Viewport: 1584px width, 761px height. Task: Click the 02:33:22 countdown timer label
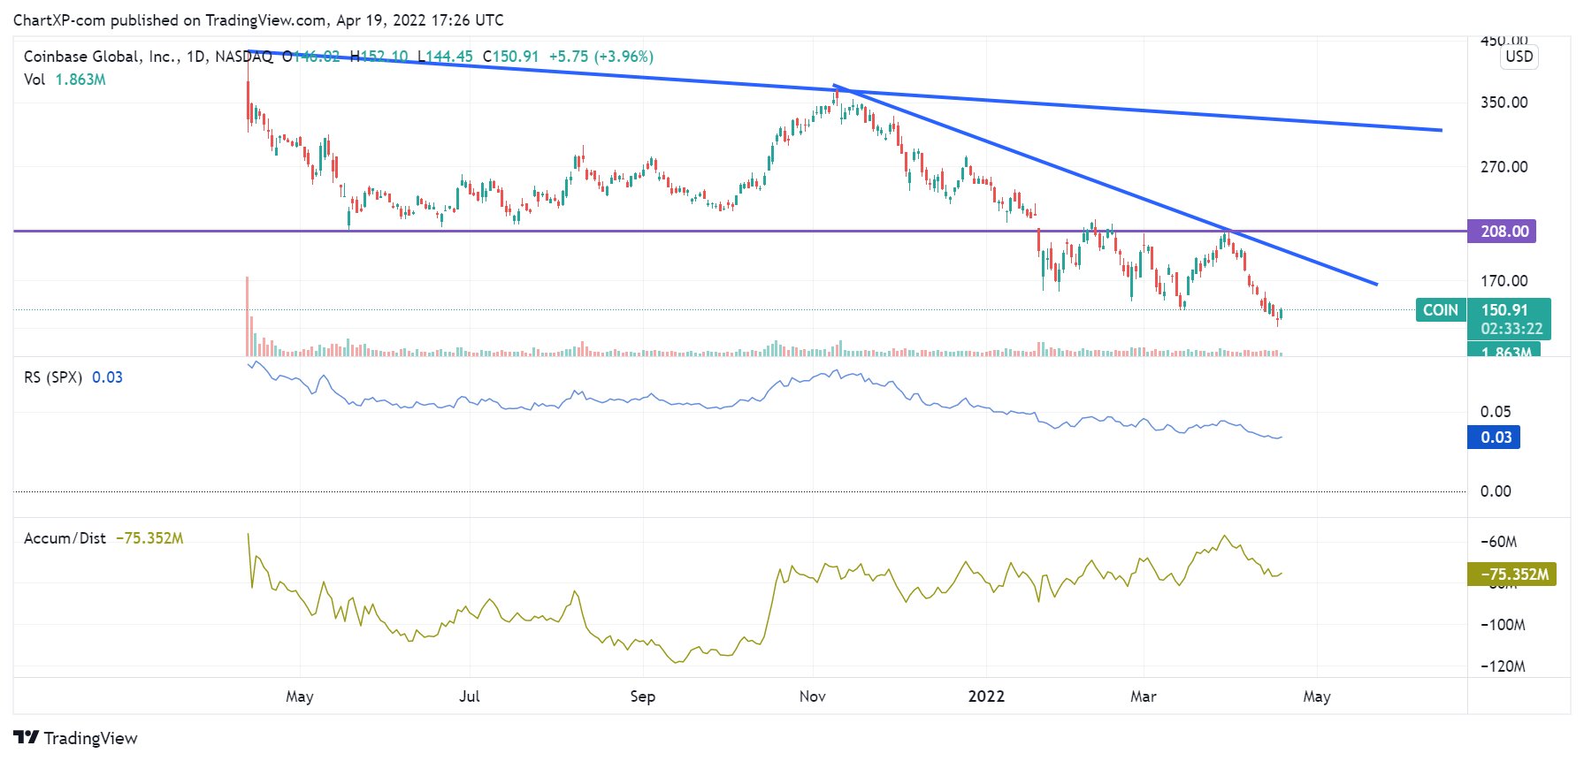click(1511, 329)
